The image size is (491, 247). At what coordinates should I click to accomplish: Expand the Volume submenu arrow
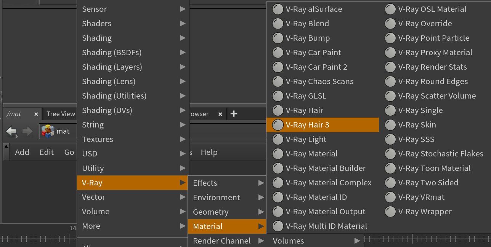(183, 212)
